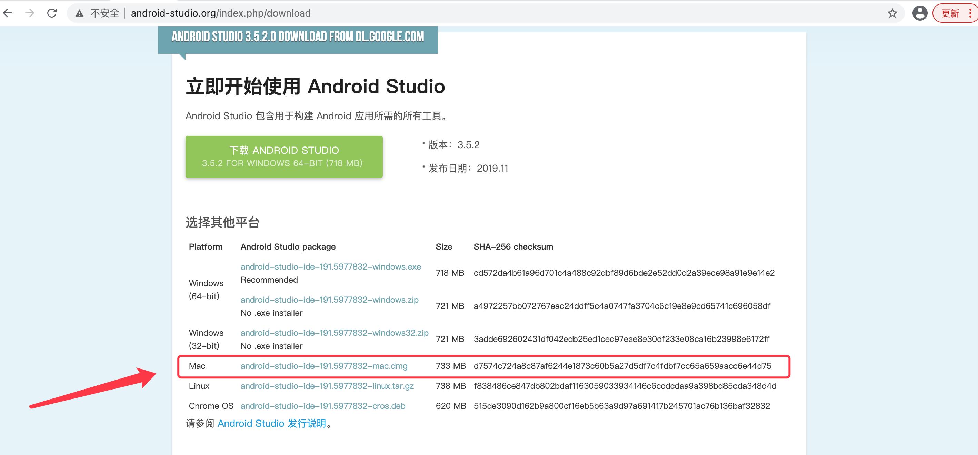
Task: Click the Windows (32-bit) platform cell
Action: [x=206, y=339]
